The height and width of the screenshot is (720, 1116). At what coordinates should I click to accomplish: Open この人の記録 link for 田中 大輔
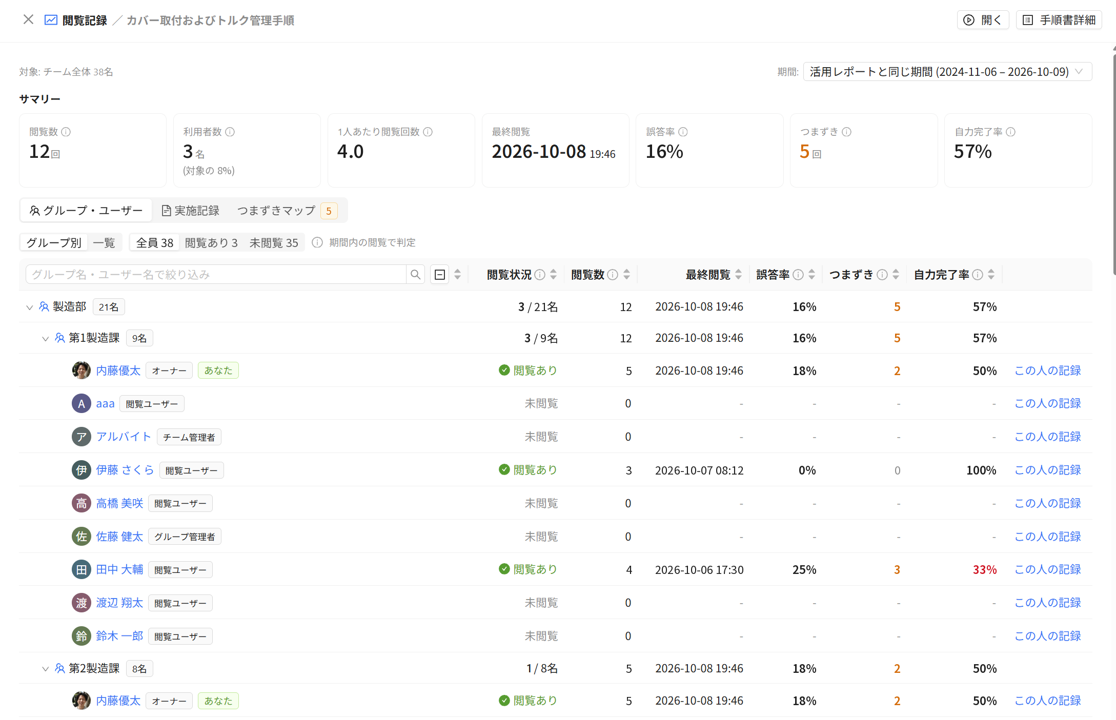click(1047, 569)
